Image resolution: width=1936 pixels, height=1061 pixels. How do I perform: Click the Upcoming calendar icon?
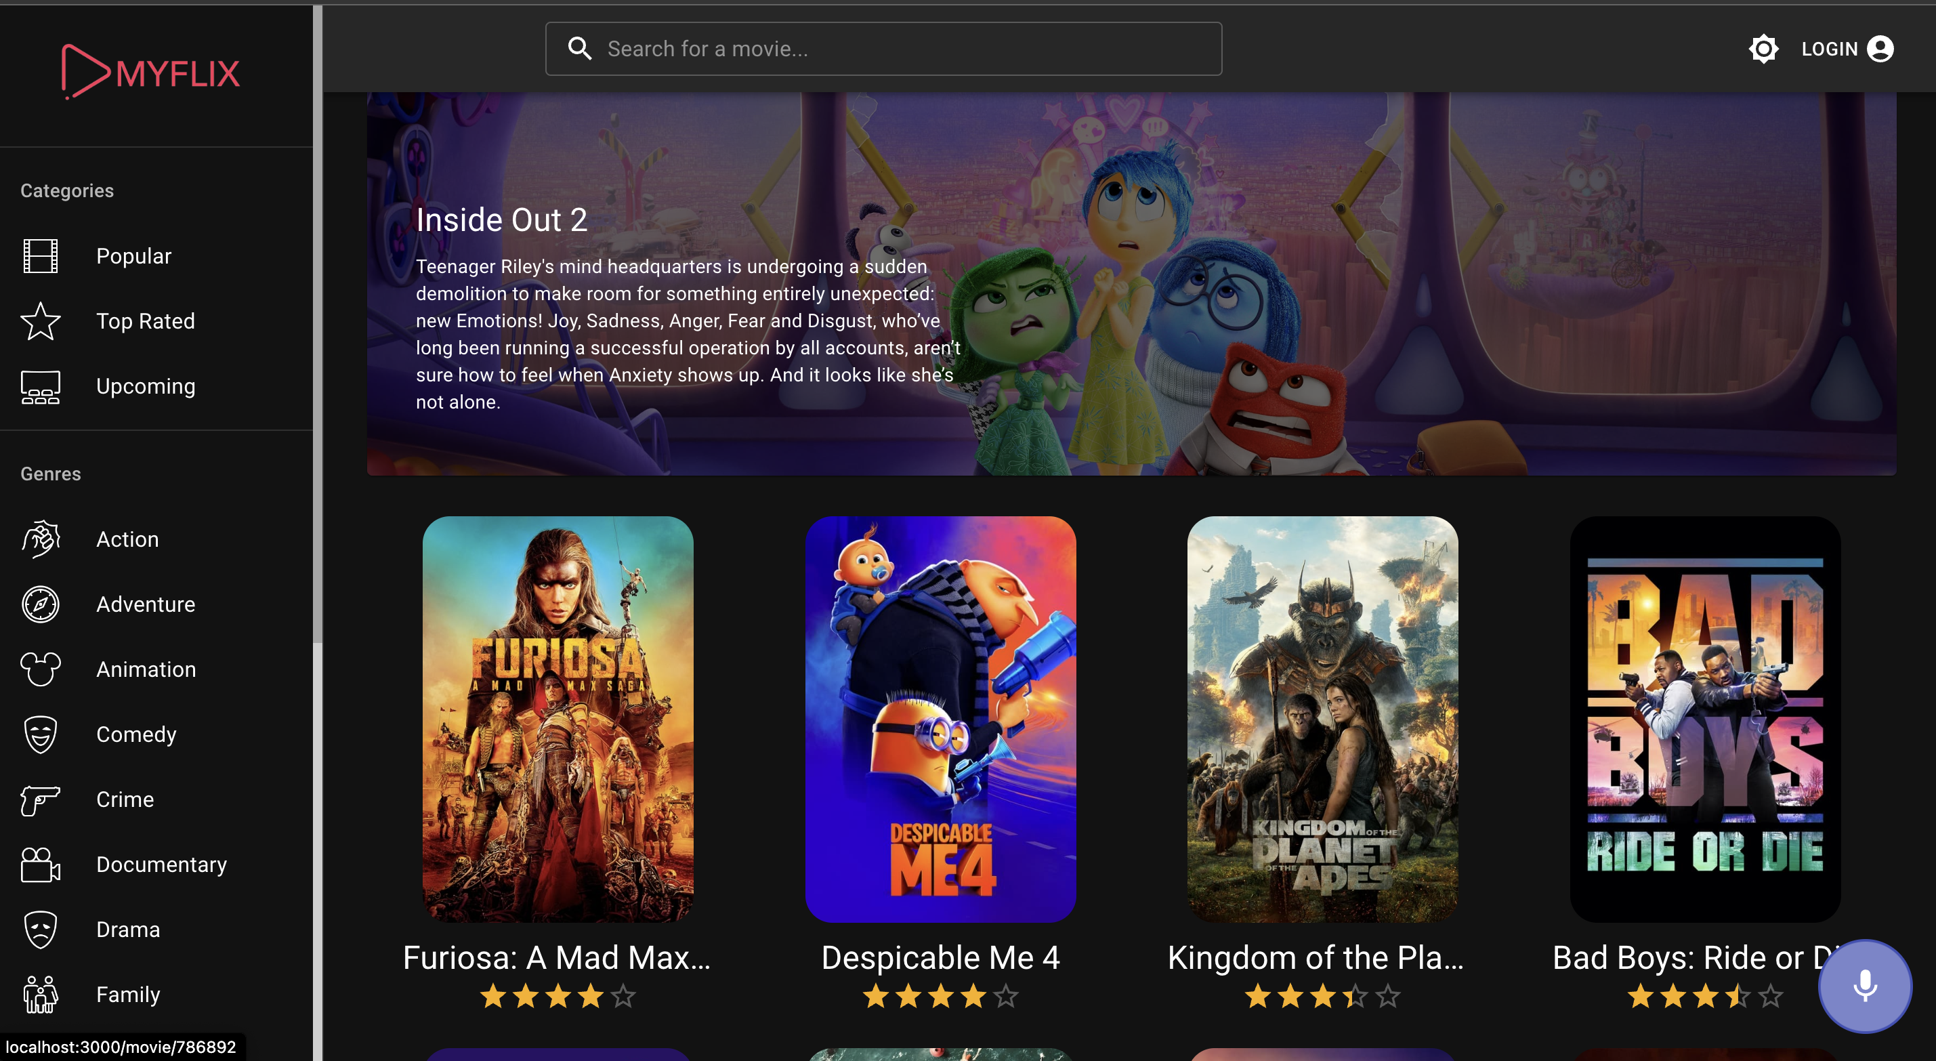coord(39,386)
